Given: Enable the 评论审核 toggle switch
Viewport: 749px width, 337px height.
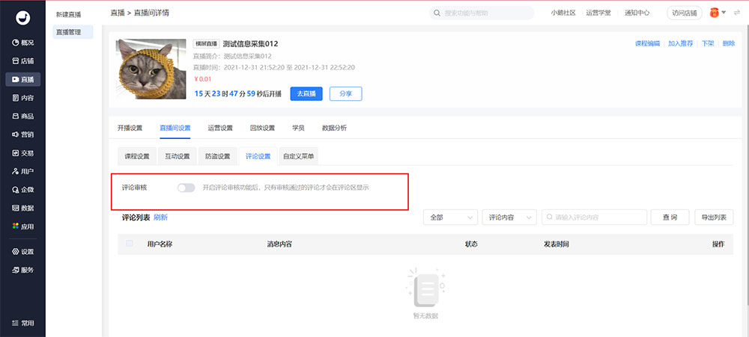Looking at the screenshot, I should coord(186,188).
